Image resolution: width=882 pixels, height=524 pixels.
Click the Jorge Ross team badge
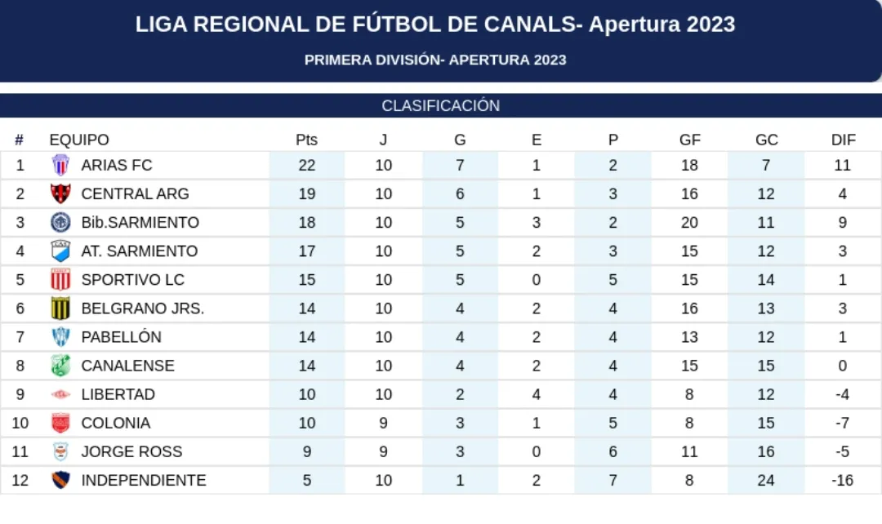click(60, 451)
